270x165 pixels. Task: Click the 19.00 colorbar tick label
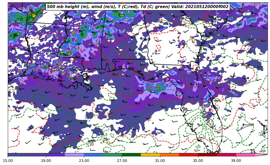coord(46,161)
